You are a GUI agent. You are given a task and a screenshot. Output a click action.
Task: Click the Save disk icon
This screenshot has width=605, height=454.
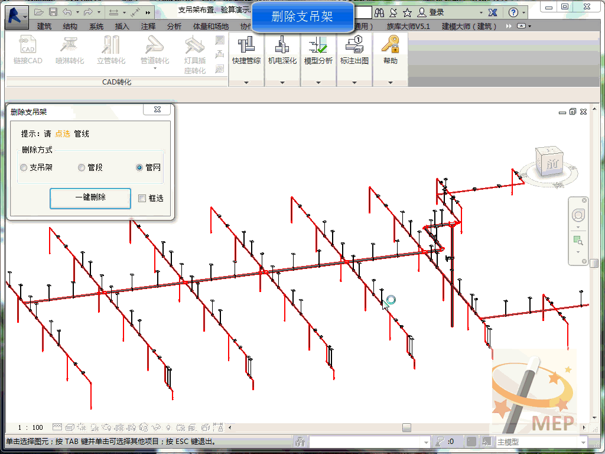pos(53,12)
